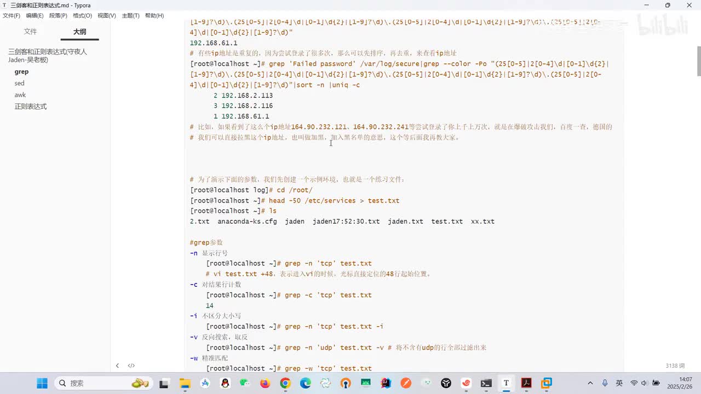Open Adobe Acrobat from the taskbar
The image size is (701, 394).
pyautogui.click(x=526, y=383)
